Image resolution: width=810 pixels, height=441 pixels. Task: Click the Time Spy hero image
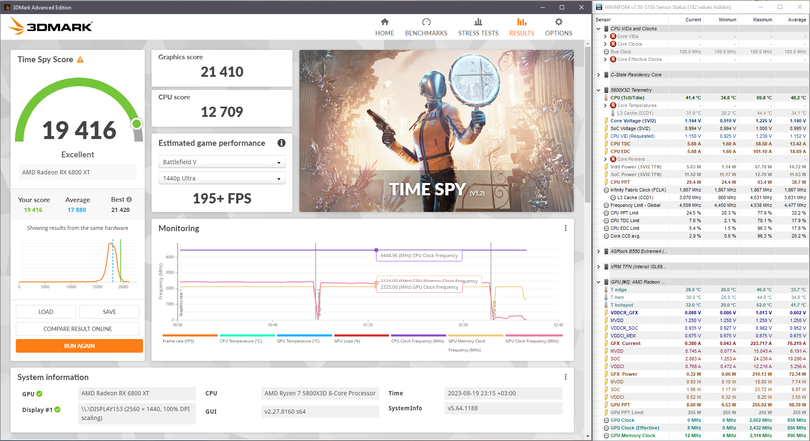pos(436,131)
